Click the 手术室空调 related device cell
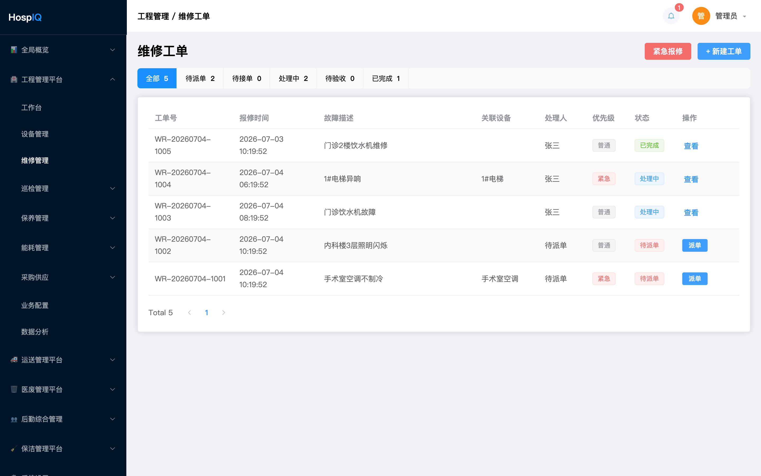Viewport: 761px width, 476px height. click(500, 279)
